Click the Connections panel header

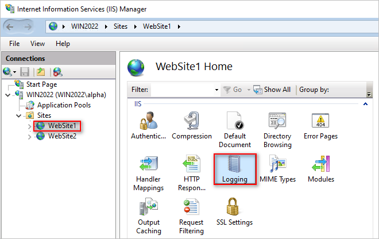click(x=59, y=58)
